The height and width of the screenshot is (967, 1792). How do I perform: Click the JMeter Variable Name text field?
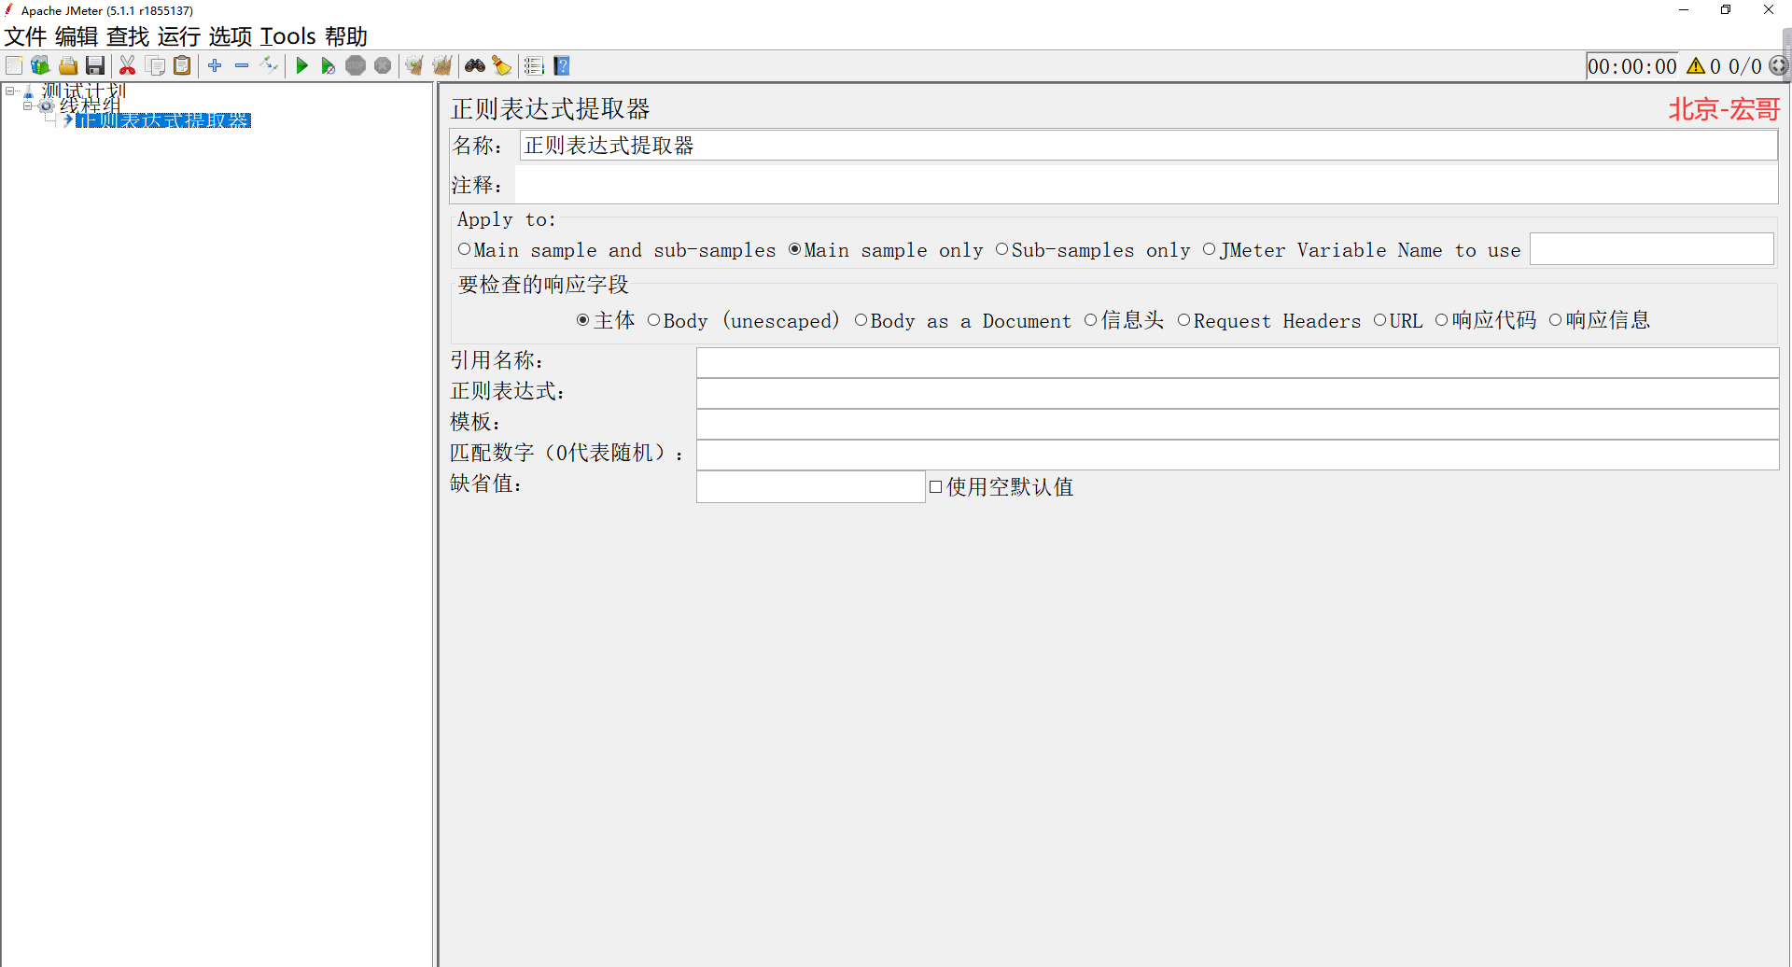click(x=1652, y=249)
